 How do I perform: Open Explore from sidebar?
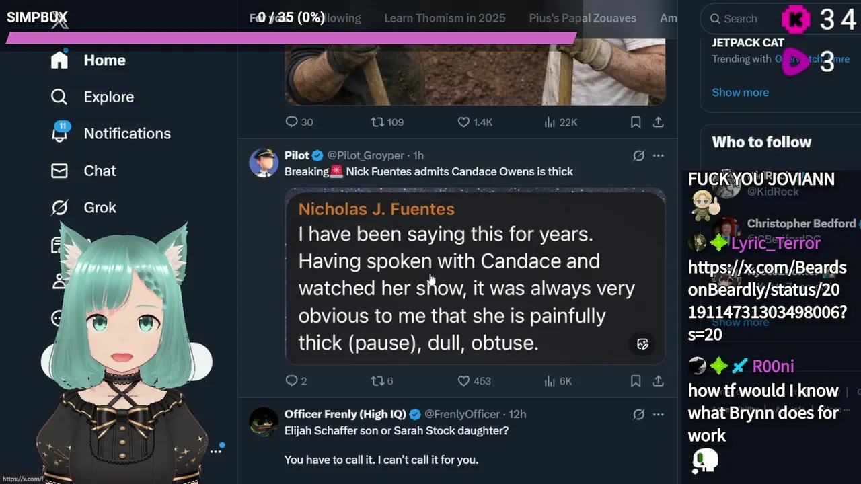[59, 97]
